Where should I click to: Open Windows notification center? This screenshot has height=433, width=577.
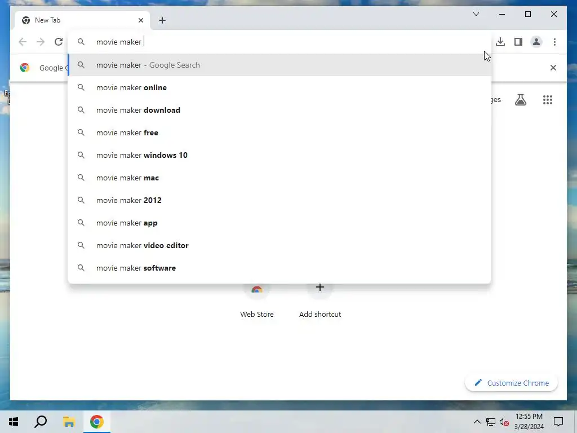(x=558, y=422)
